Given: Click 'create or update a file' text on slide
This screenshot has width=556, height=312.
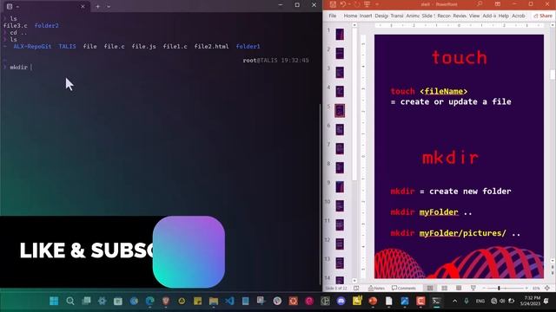Looking at the screenshot, I should pos(455,102).
